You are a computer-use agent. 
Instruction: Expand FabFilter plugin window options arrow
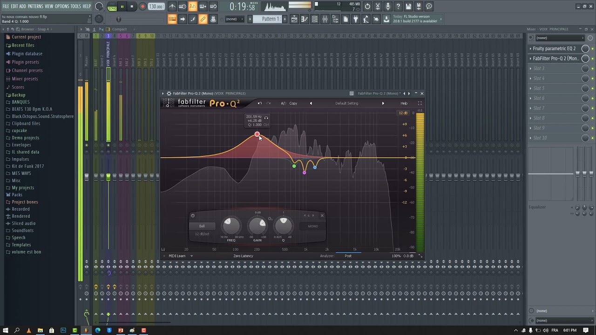point(163,94)
